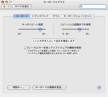This screenshot has height=97, width=108.
Task: Click 遅い label under delay slider
Action: tap(68, 34)
